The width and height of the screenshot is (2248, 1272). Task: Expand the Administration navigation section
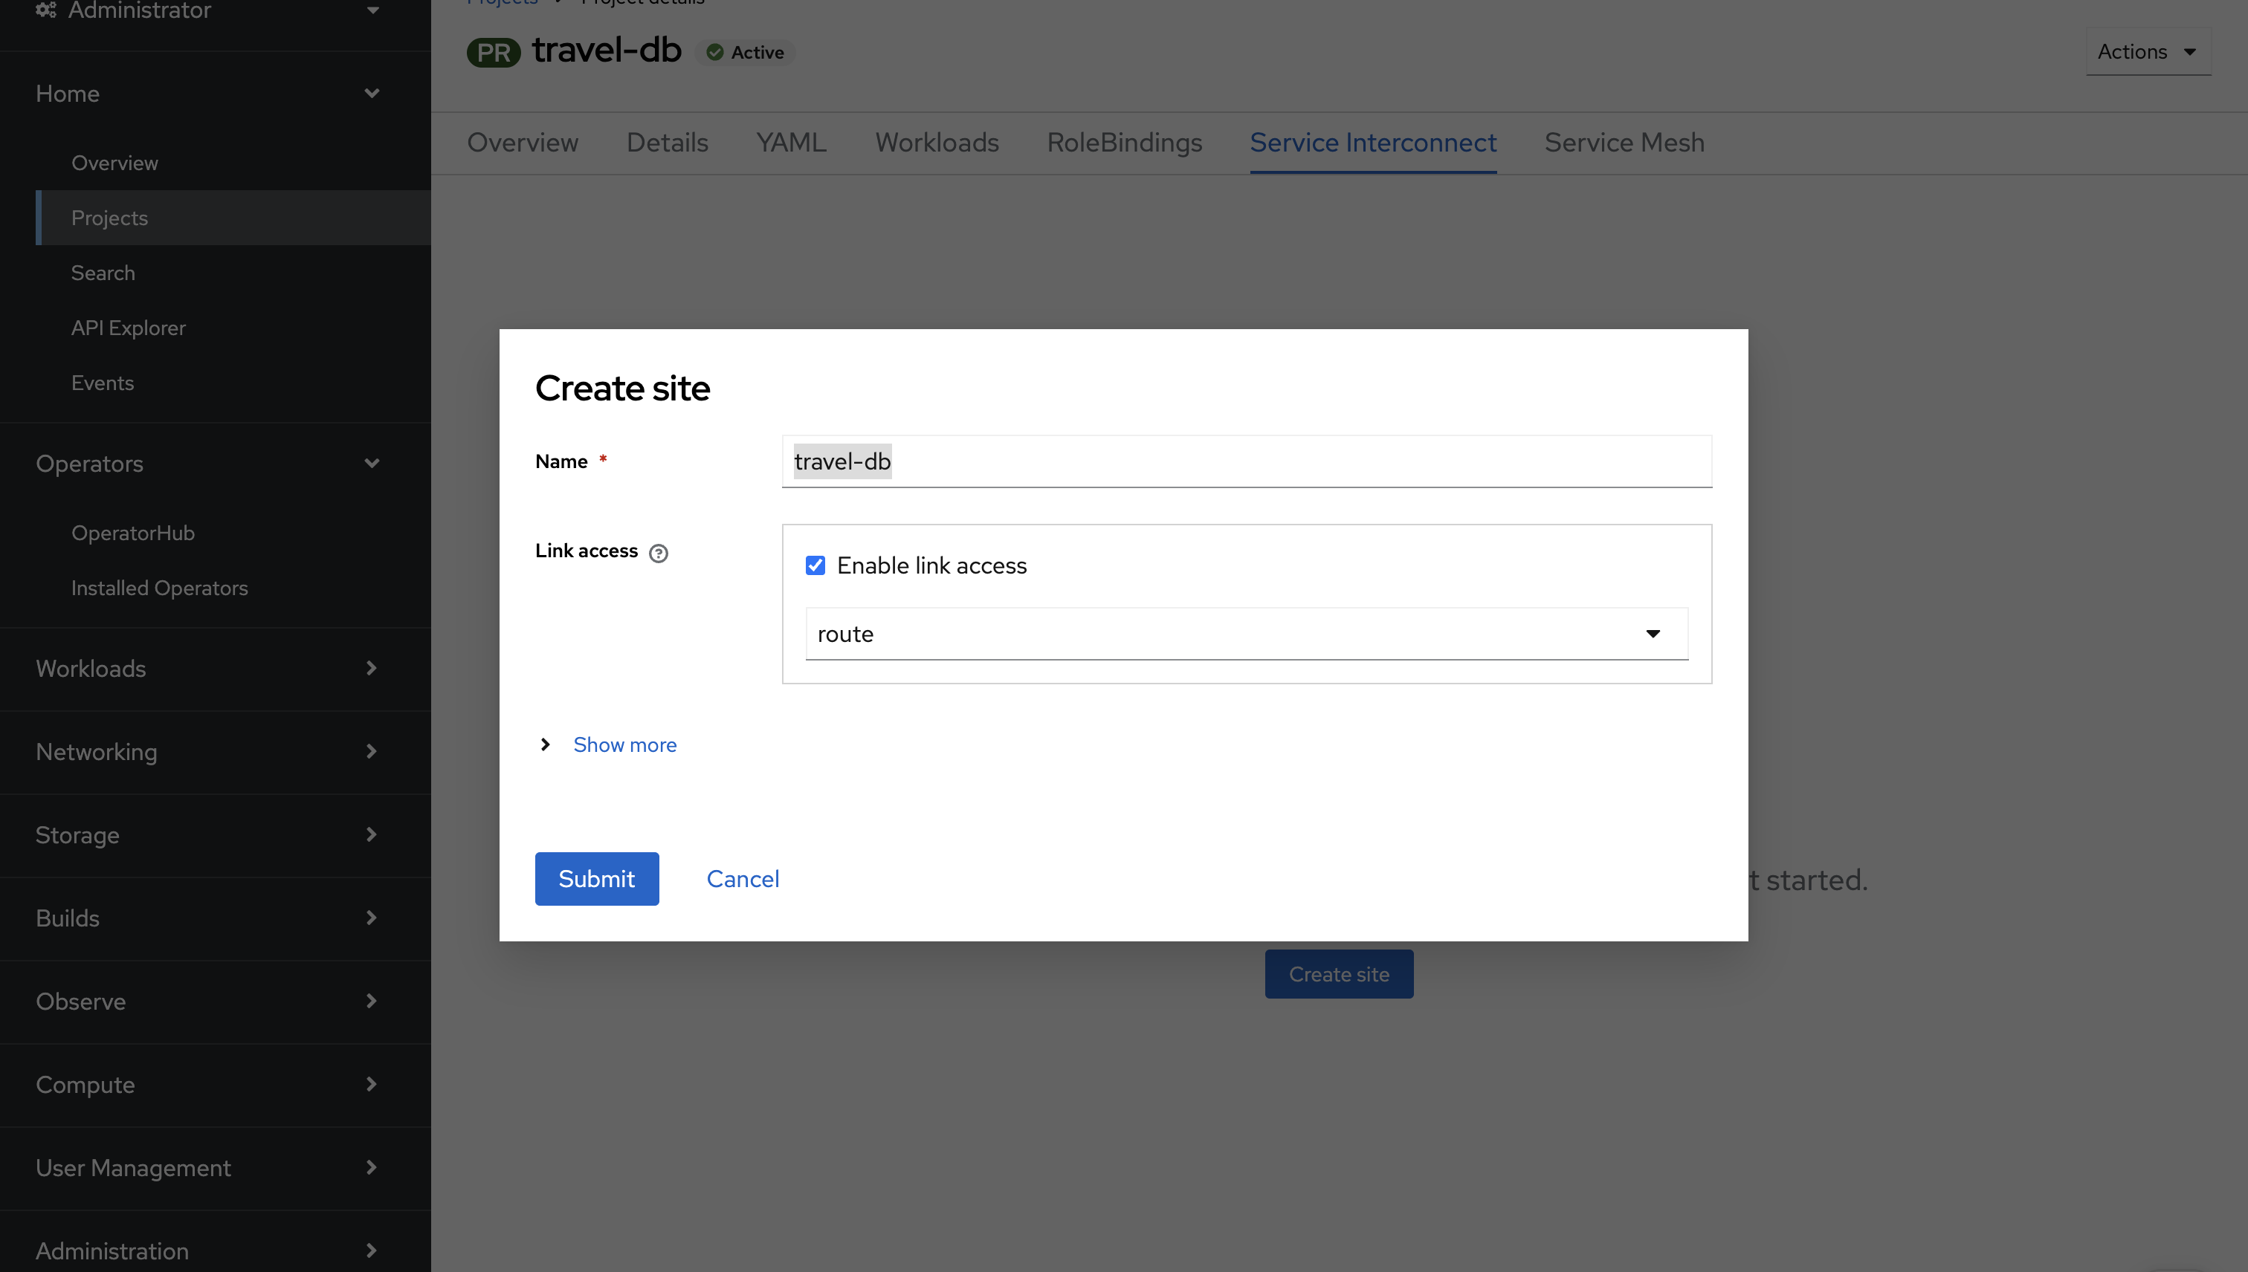point(215,1250)
